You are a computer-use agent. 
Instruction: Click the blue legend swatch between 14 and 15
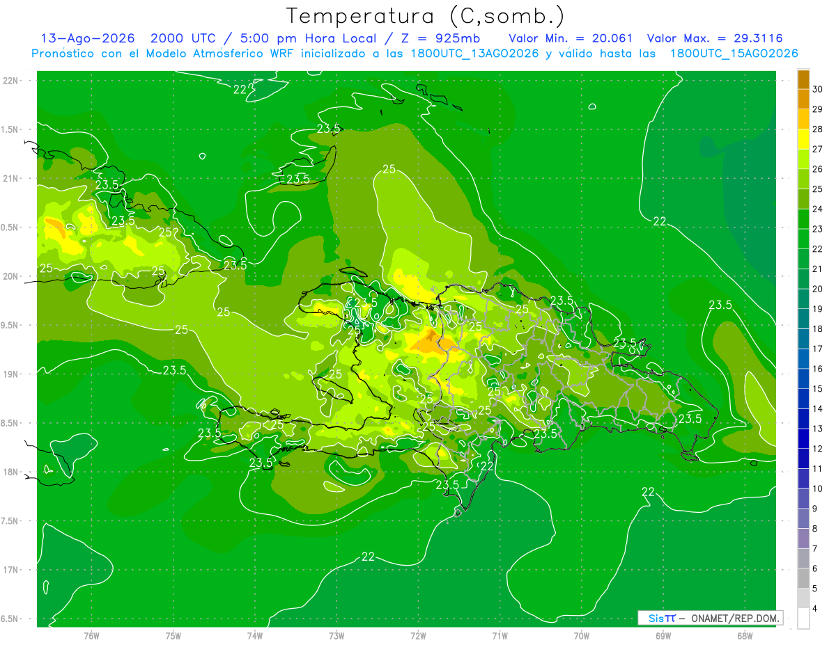[x=804, y=399]
